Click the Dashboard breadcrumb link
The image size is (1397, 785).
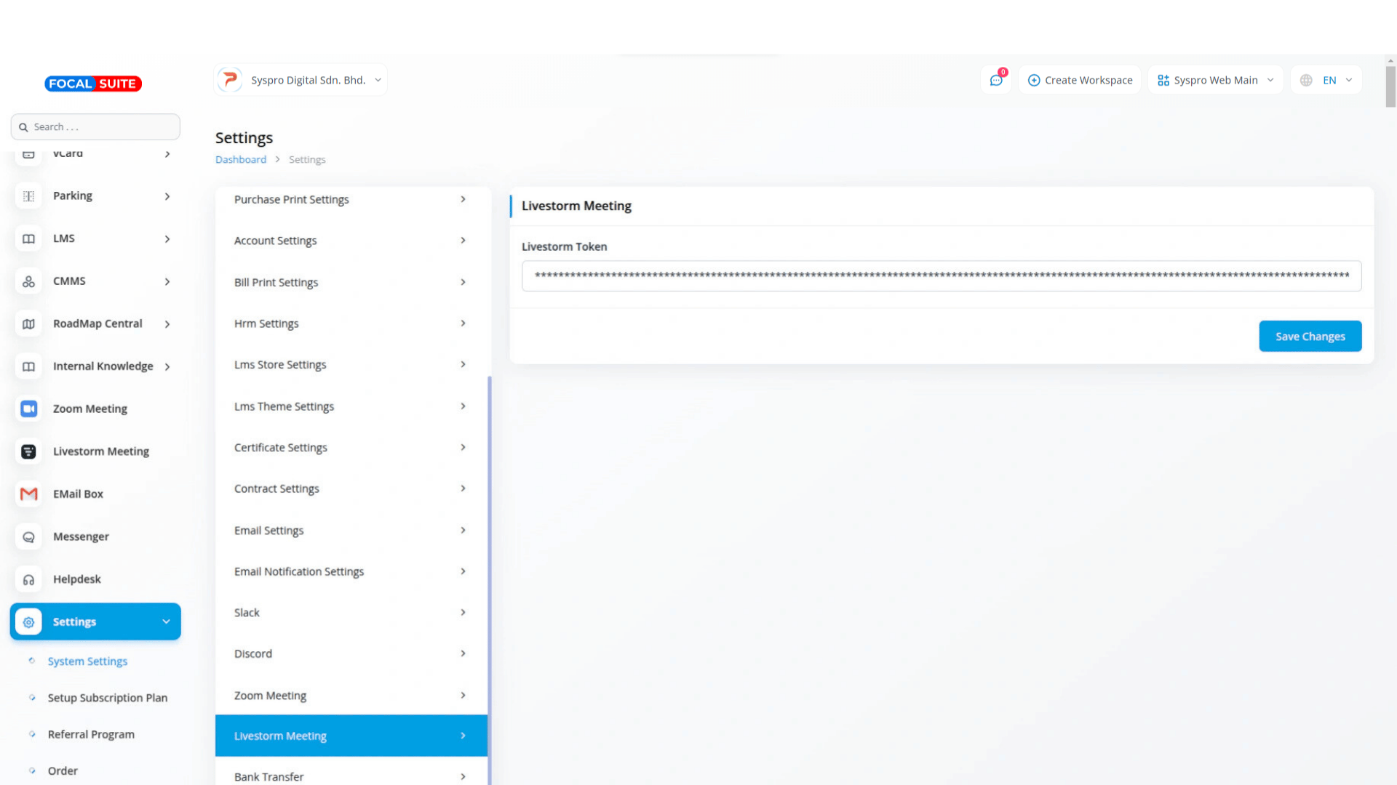(241, 160)
